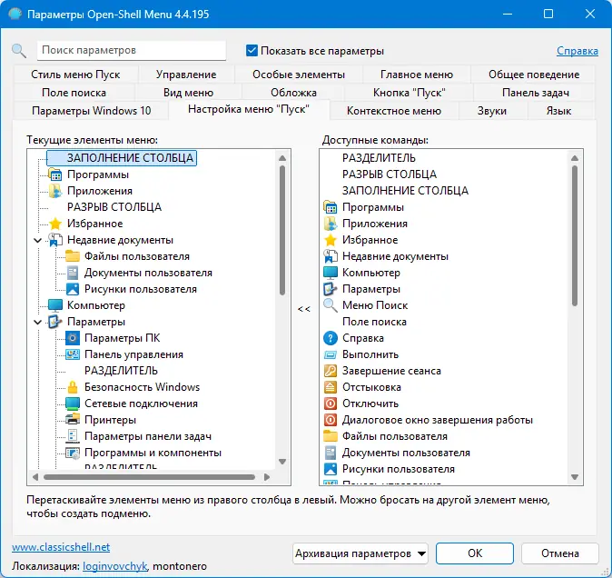Click the Рисунки пользователя icon in left tree
This screenshot has height=578, width=612.
coord(73,289)
